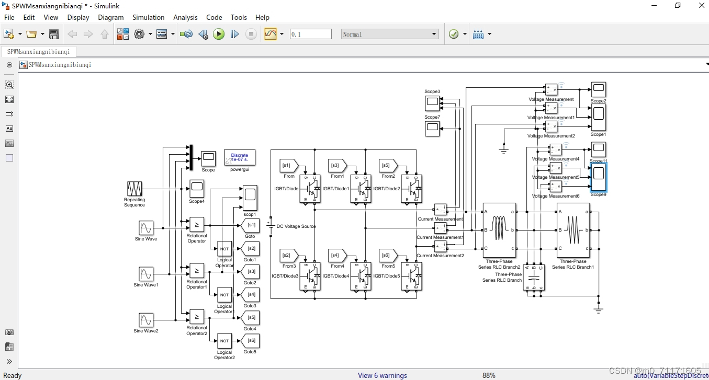Toggle sample time display arrows icon
709x380 pixels.
9,114
